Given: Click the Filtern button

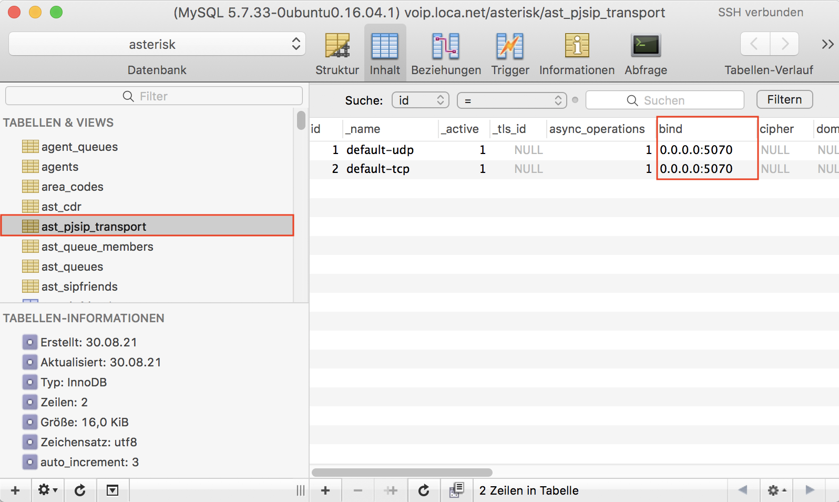Looking at the screenshot, I should [784, 99].
